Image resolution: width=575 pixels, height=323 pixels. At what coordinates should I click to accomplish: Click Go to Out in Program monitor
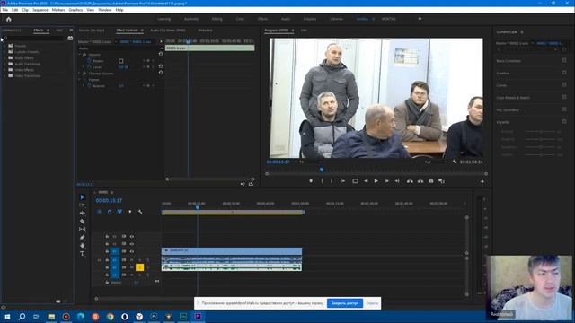[x=397, y=181]
